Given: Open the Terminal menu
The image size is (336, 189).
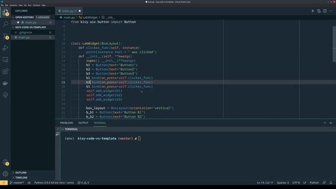Looking at the screenshot, I should pyautogui.click(x=36, y=5).
